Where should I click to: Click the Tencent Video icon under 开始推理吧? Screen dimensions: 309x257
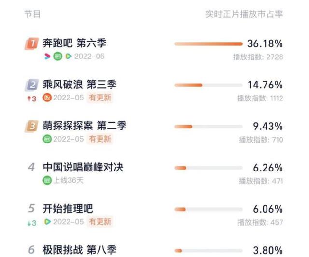tap(47, 222)
